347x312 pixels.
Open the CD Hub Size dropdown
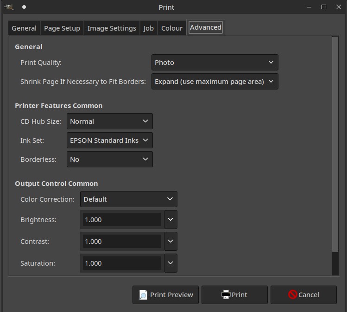[x=109, y=121]
